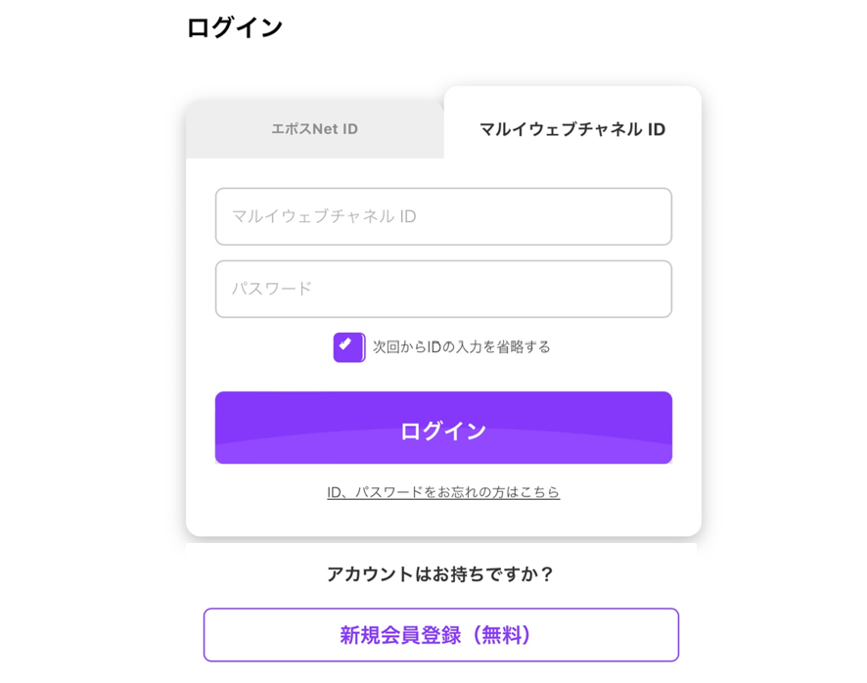Start free membership registration
This screenshot has height=683, width=867.
click(x=440, y=635)
